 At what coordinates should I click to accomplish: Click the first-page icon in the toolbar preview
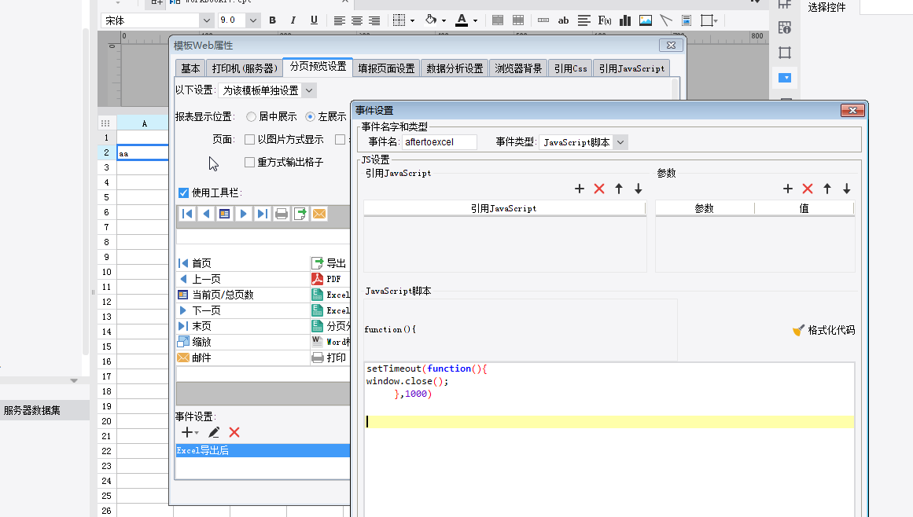click(x=187, y=214)
